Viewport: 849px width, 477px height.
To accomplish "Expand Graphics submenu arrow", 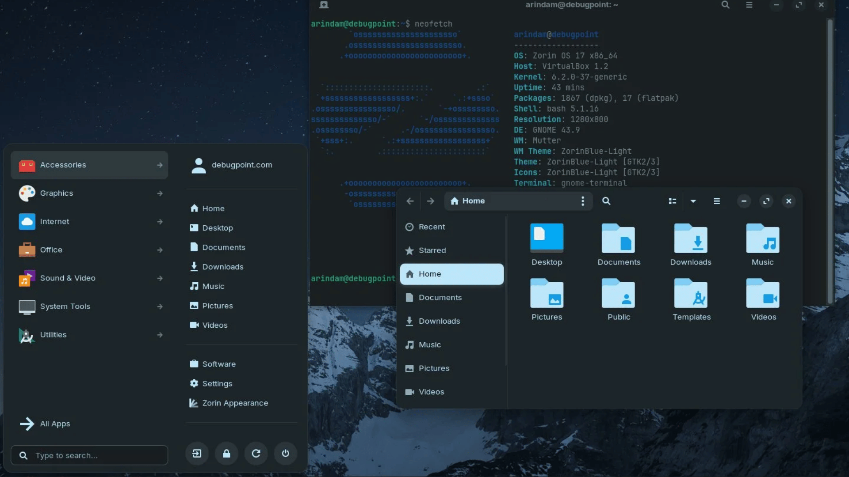I will (x=160, y=193).
